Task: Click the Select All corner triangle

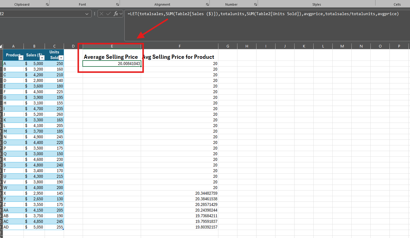Action: (1, 46)
